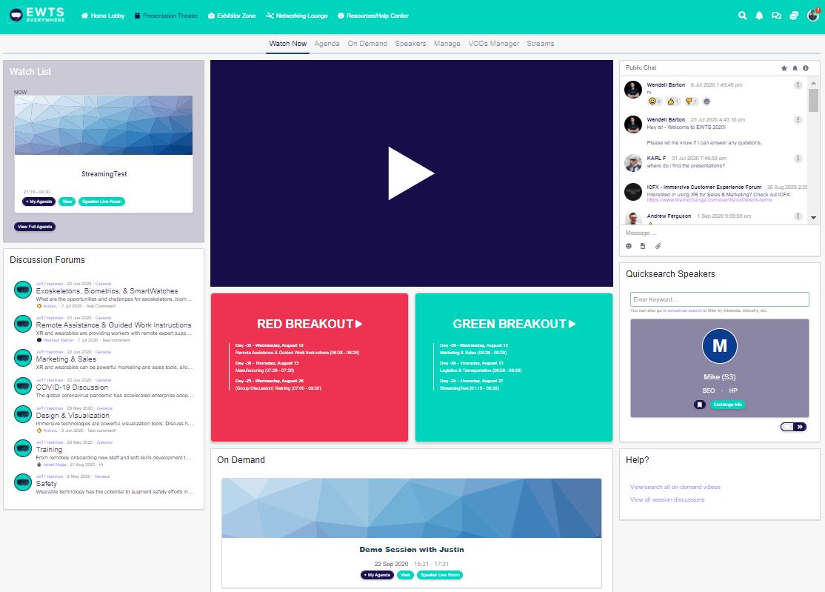The width and height of the screenshot is (825, 592).
Task: Click the smiley reaction on Wendell's 'hi' message
Action: click(x=655, y=101)
